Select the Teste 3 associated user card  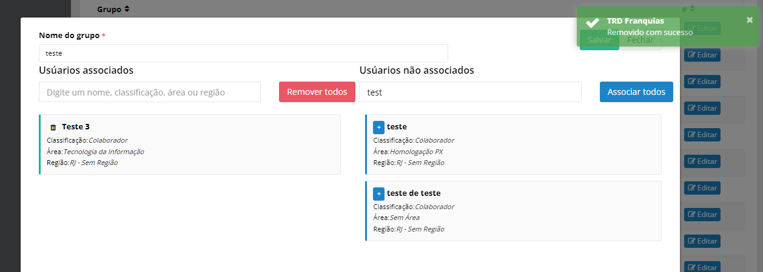(x=190, y=144)
